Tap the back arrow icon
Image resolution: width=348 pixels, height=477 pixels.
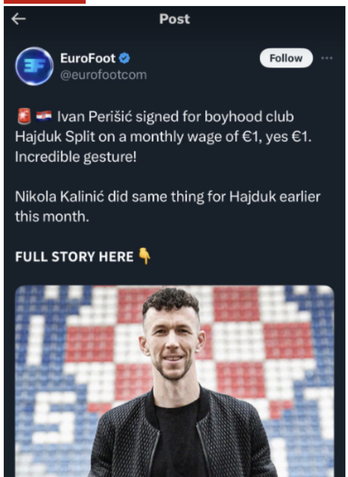pyautogui.click(x=19, y=19)
